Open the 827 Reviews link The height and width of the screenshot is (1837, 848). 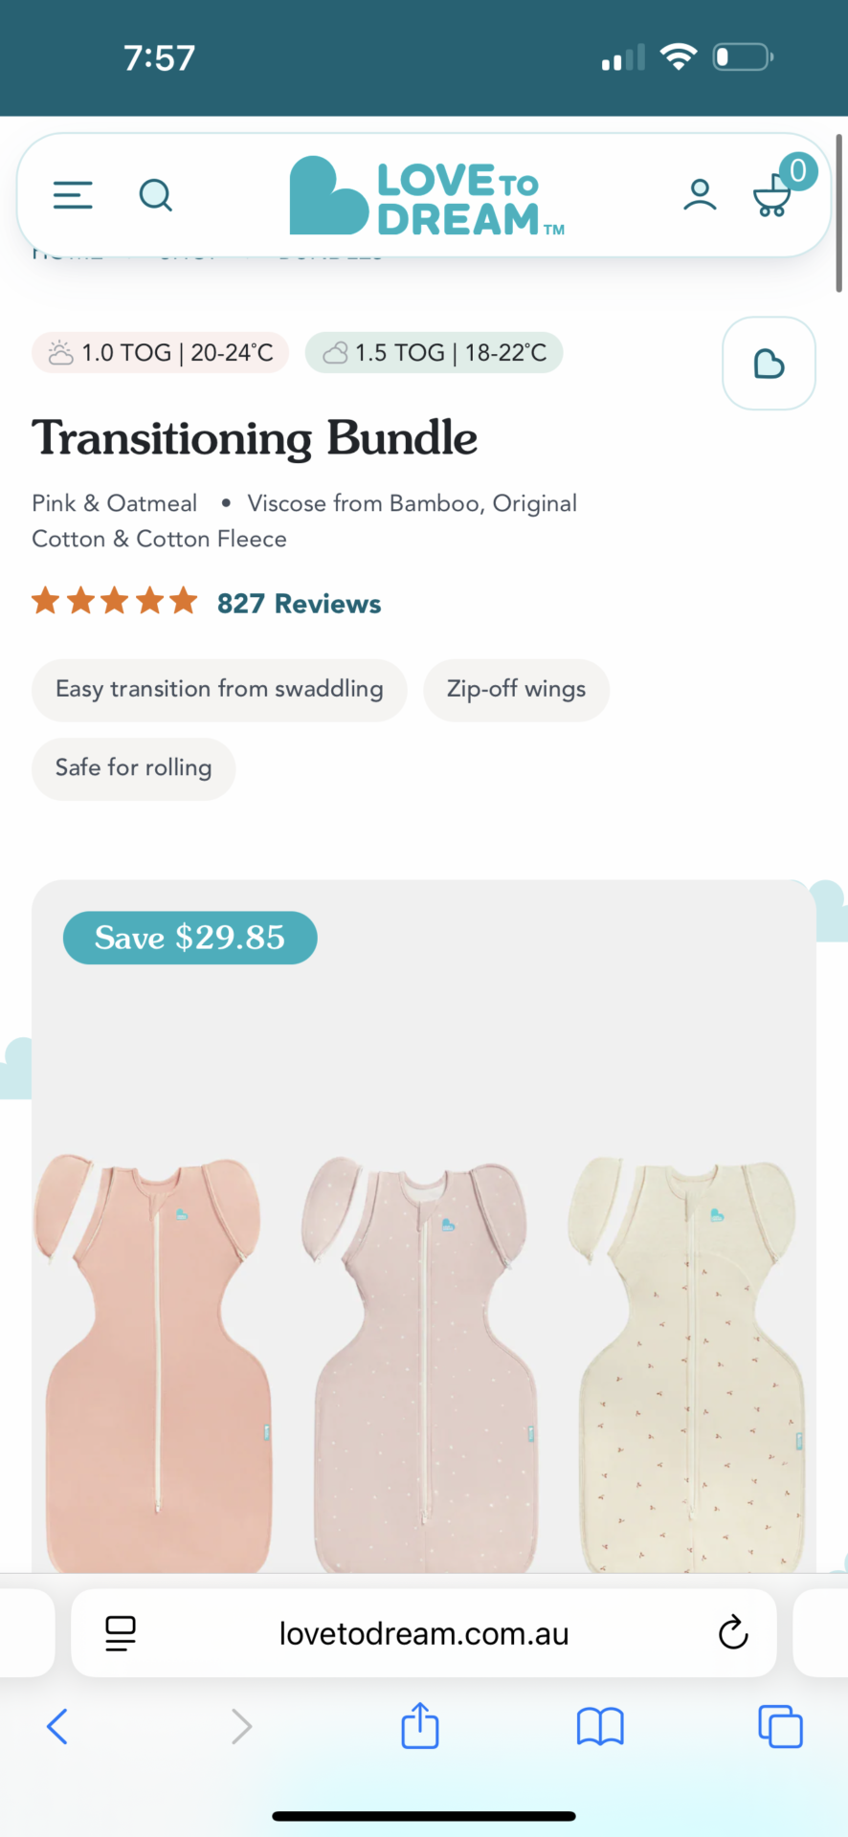[x=299, y=603]
